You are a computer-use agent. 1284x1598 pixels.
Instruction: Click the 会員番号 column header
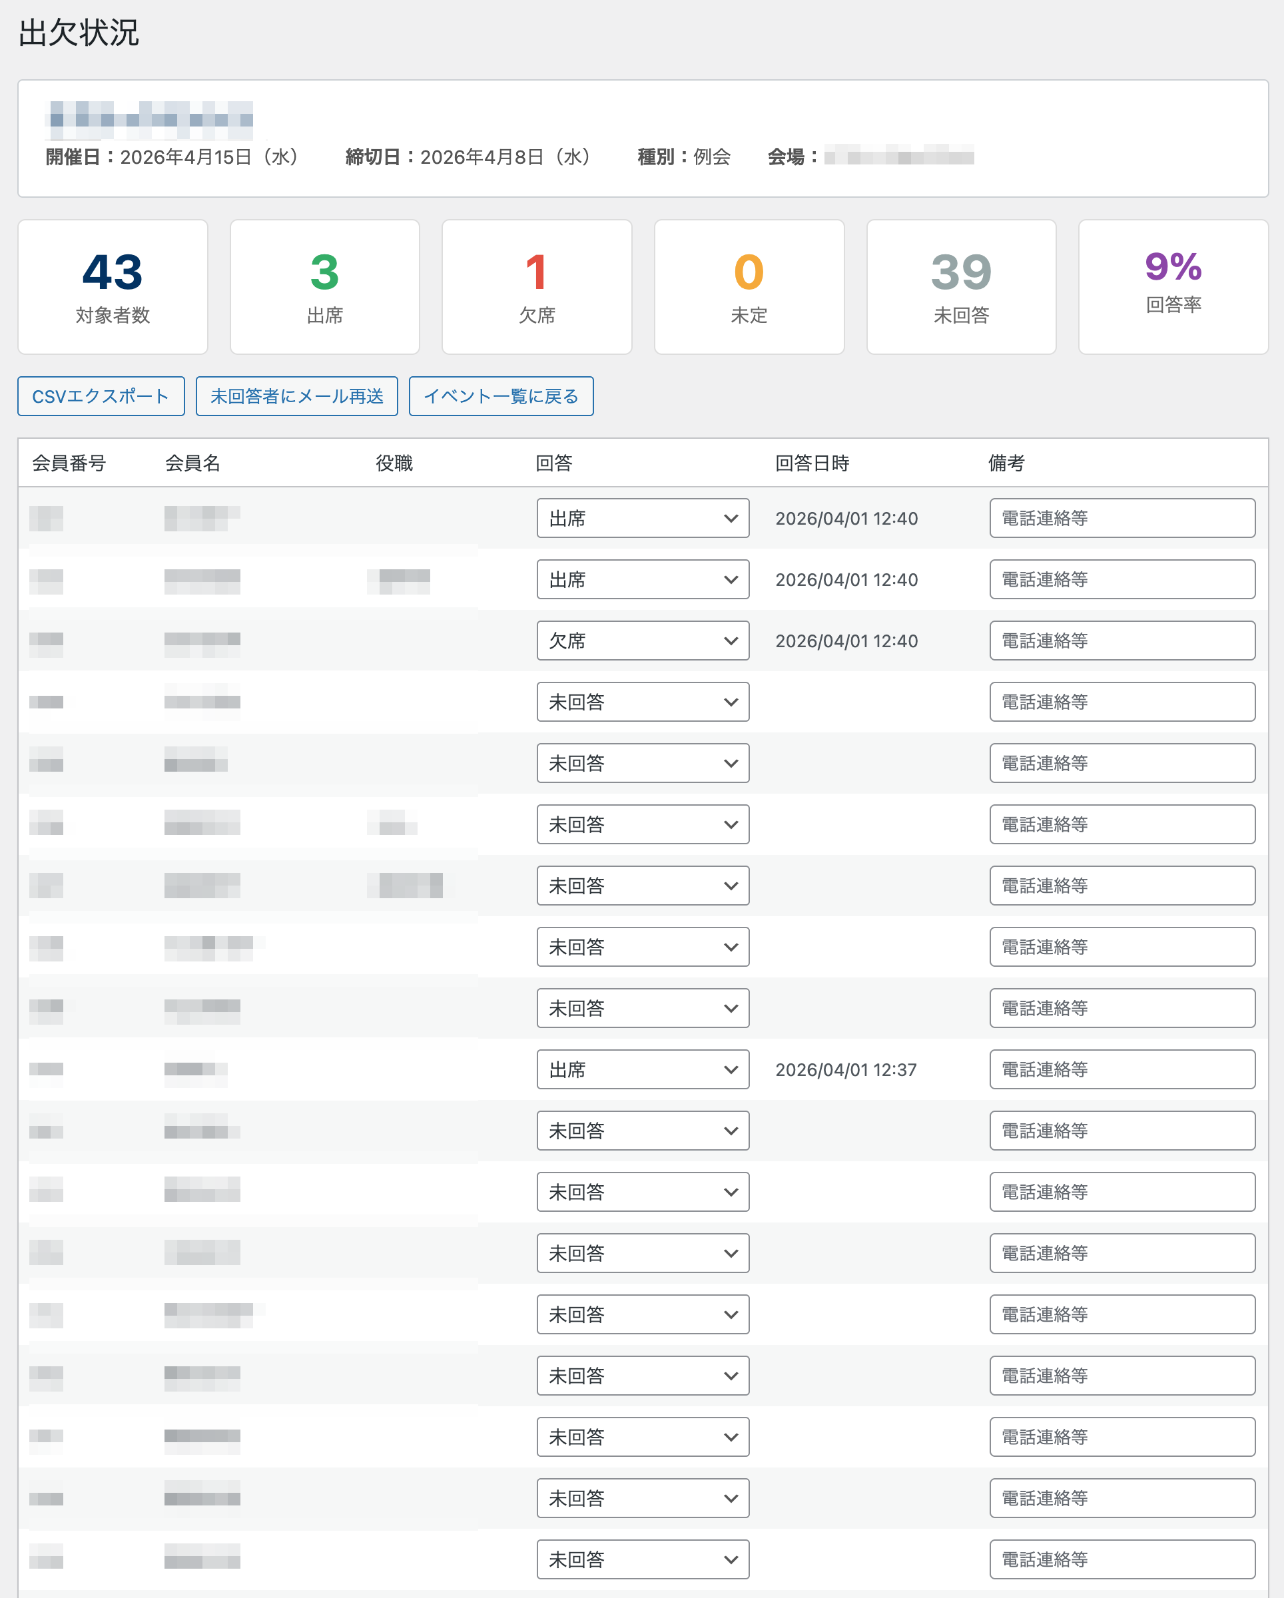pyautogui.click(x=69, y=463)
